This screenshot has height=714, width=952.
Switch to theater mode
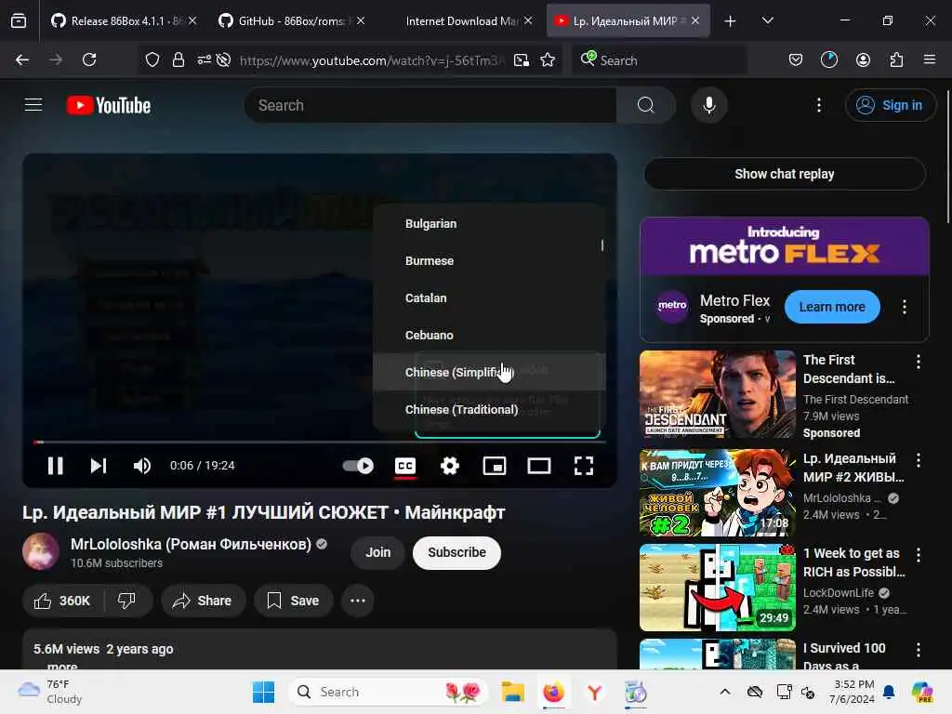coord(539,466)
